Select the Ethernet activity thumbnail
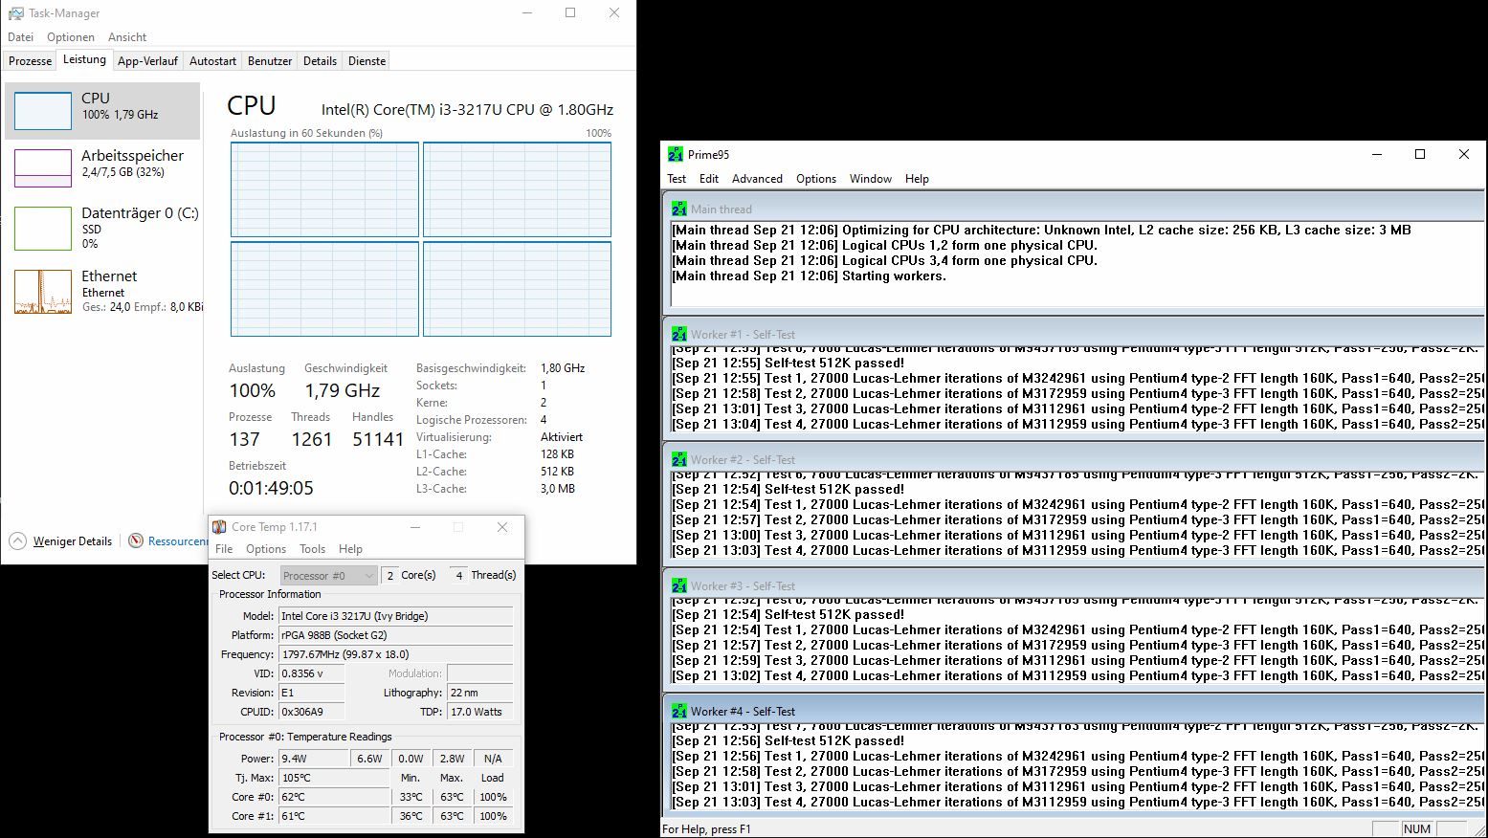This screenshot has height=838, width=1488. (x=43, y=292)
